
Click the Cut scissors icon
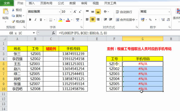(x=13, y=10)
